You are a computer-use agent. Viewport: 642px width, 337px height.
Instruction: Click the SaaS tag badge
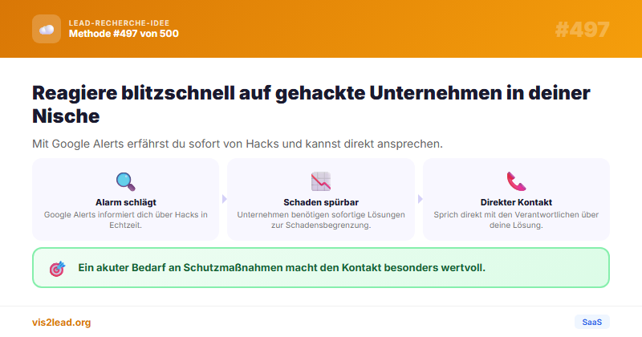pyautogui.click(x=591, y=323)
